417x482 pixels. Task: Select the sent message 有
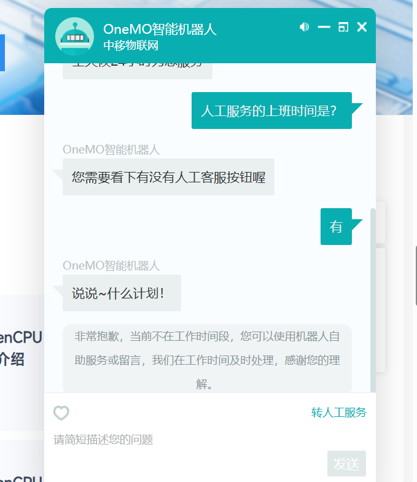click(336, 227)
